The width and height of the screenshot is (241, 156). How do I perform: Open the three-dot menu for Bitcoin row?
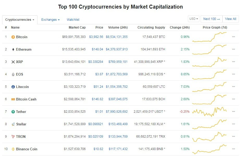[x=233, y=37]
